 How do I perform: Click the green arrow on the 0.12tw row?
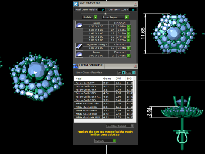(129, 33)
